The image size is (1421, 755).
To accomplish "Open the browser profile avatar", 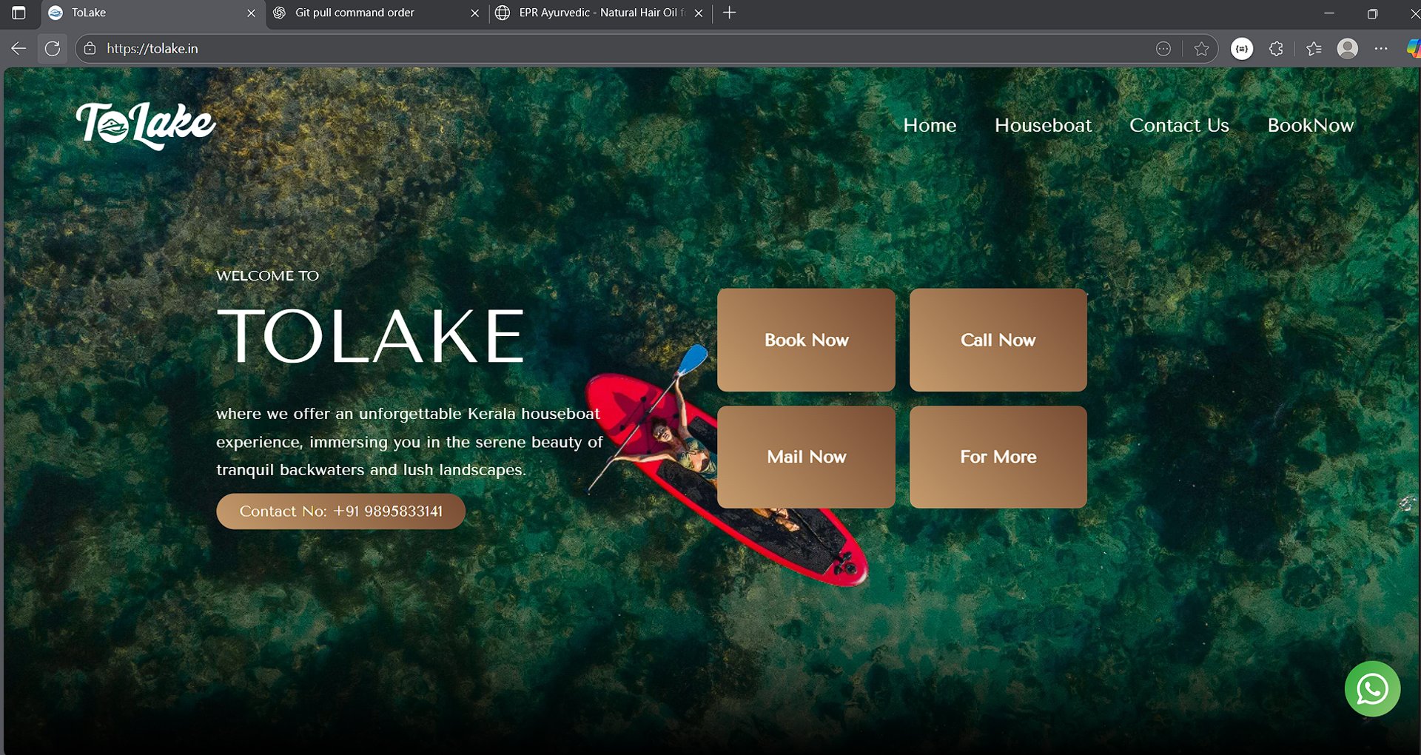I will tap(1348, 49).
